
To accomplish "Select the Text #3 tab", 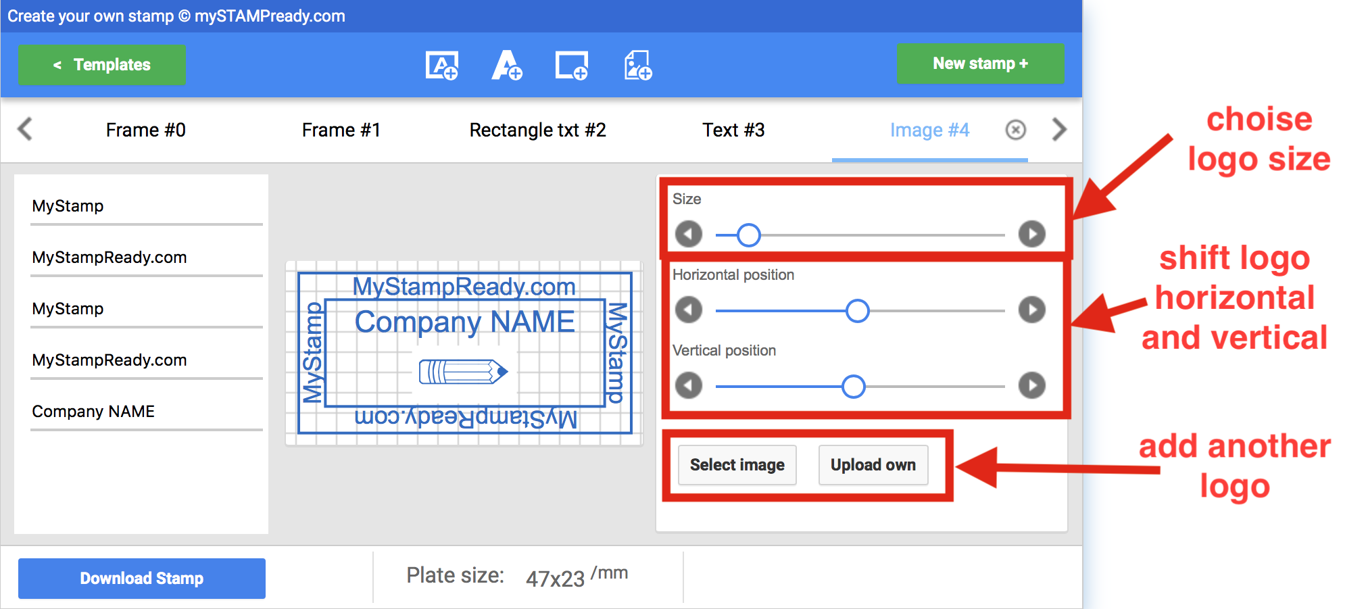I will (733, 130).
